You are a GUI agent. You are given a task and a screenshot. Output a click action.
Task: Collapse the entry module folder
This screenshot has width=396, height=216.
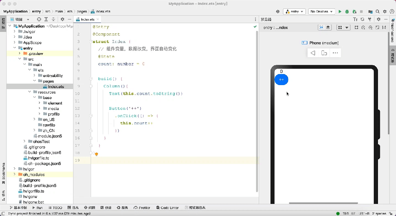click(14, 48)
